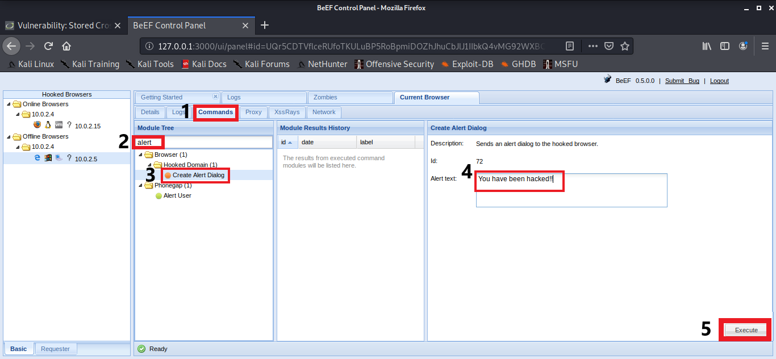Click the BeEF bee logo in the header

tap(607, 80)
